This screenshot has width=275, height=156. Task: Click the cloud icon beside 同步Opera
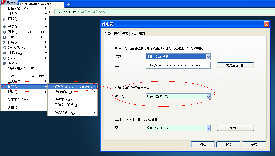coord(4,53)
